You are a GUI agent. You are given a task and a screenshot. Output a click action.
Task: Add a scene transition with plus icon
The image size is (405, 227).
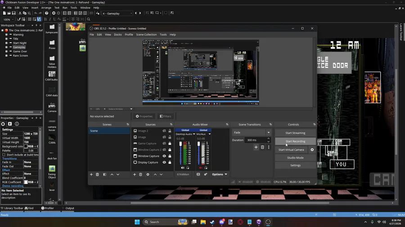tap(256, 147)
